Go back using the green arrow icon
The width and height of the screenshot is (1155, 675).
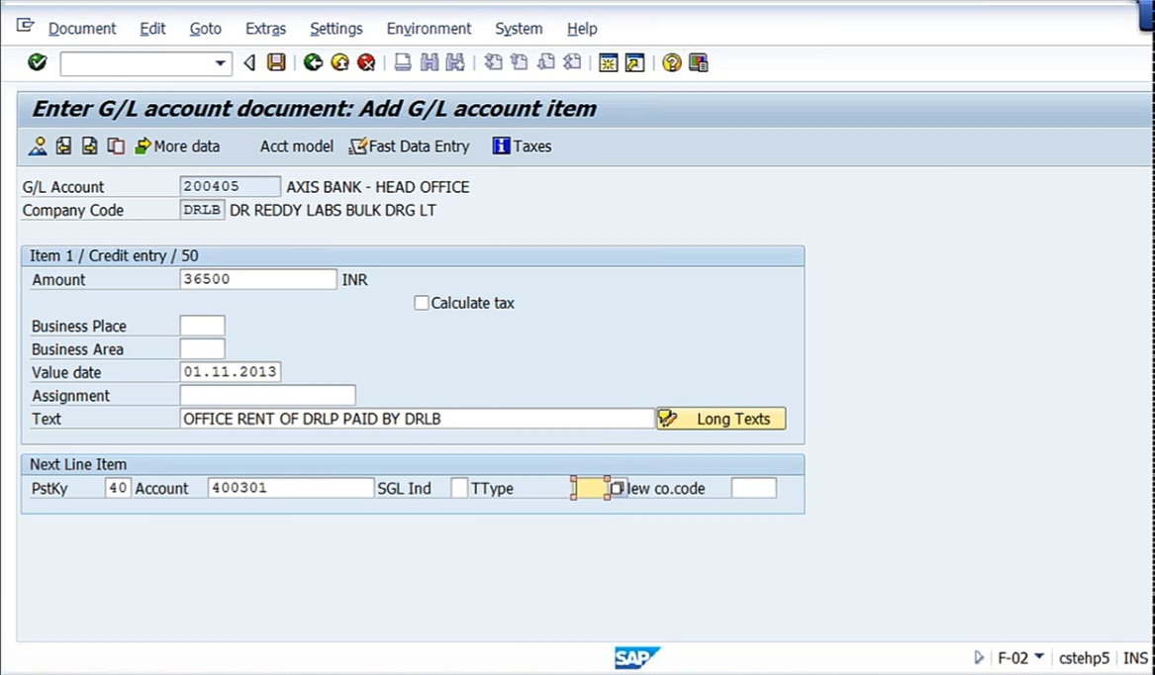313,62
